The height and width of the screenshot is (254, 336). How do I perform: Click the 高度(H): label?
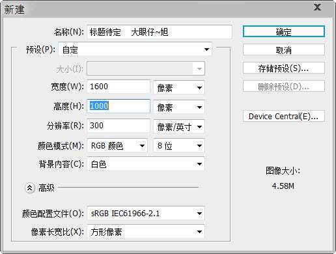(x=68, y=106)
